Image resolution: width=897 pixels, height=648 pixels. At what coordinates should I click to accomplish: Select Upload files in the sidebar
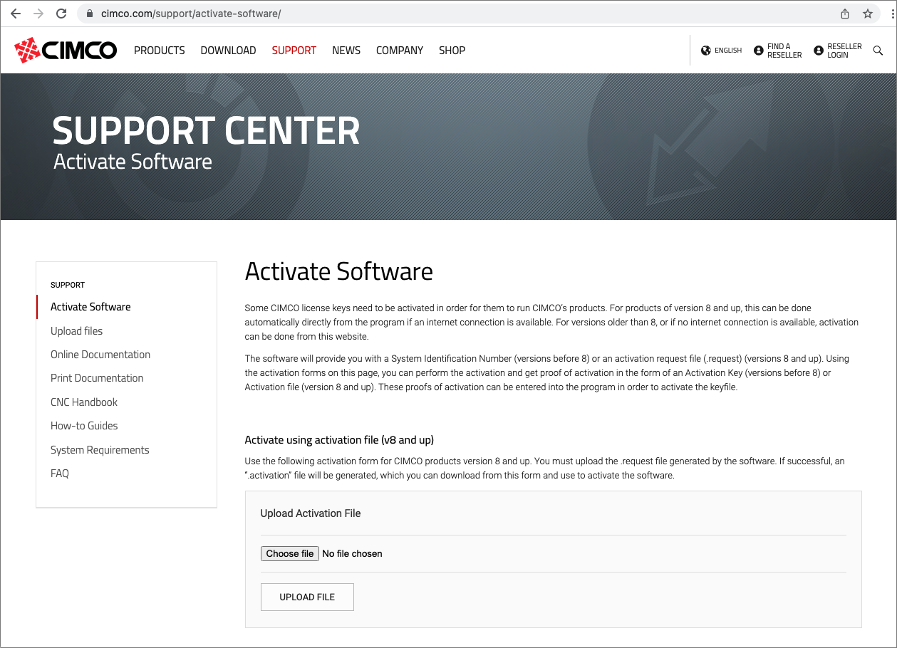click(x=76, y=330)
